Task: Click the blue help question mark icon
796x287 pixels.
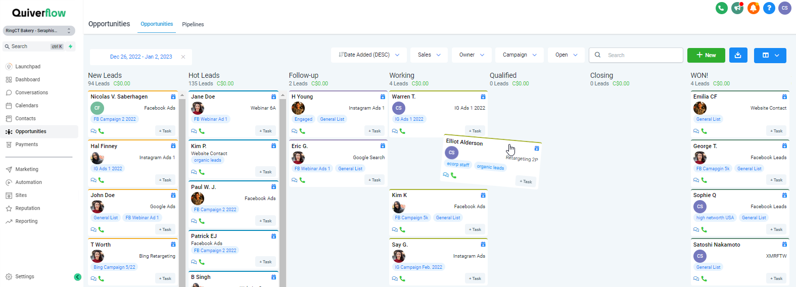Action: click(769, 8)
